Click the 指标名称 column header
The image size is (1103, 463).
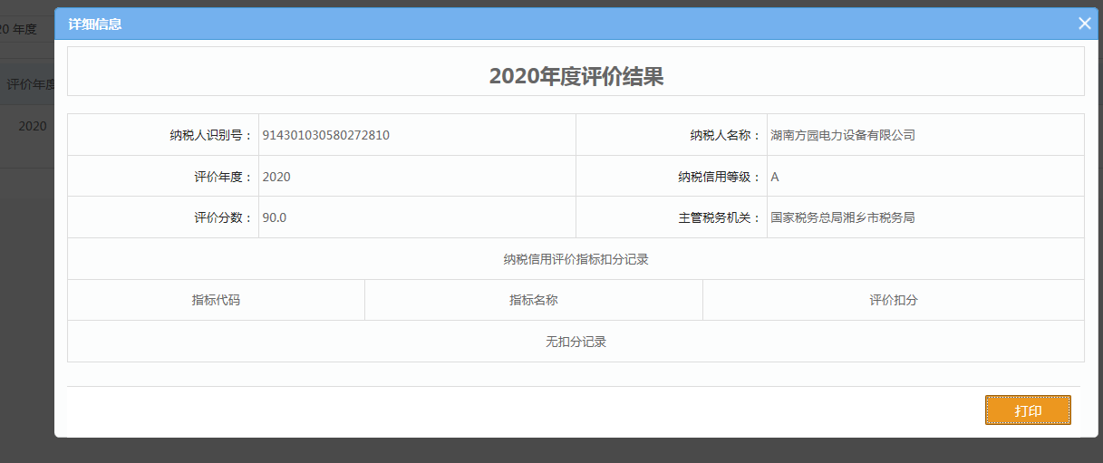(533, 300)
